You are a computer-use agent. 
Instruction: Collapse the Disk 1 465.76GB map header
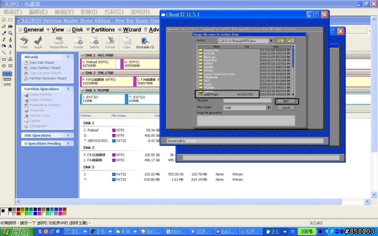(83, 55)
